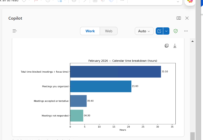Click the green shield protection icon
The height and width of the screenshot is (140, 203).
pos(176,31)
